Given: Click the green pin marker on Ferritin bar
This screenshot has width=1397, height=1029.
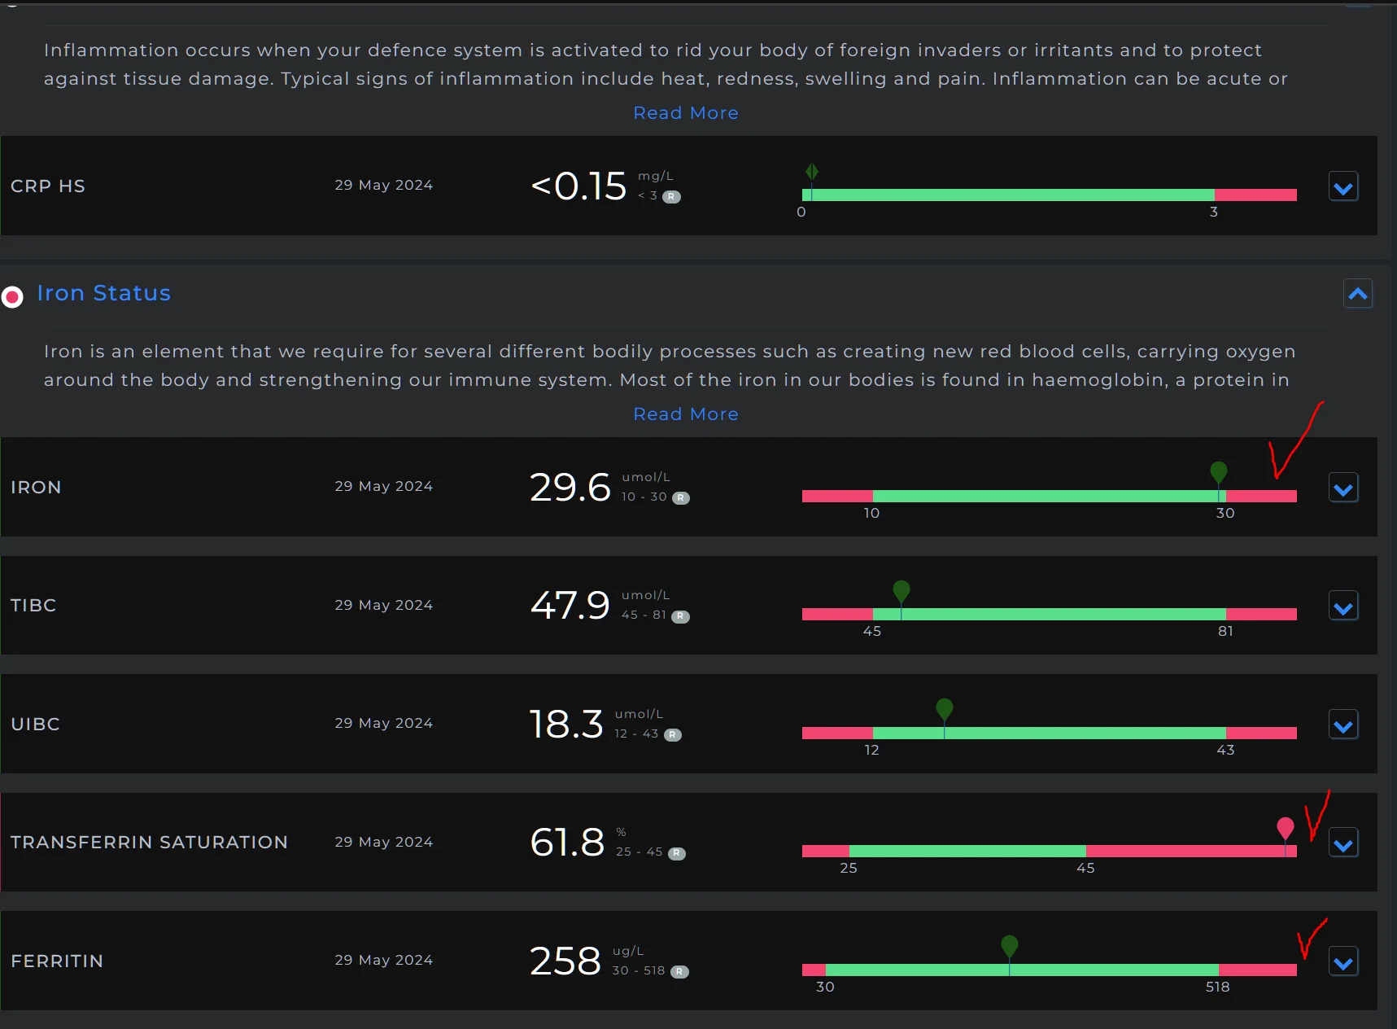Looking at the screenshot, I should click(x=1010, y=946).
